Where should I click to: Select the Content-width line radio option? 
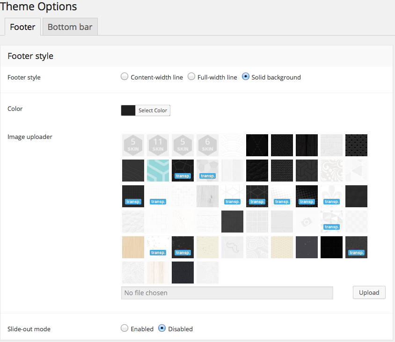124,77
